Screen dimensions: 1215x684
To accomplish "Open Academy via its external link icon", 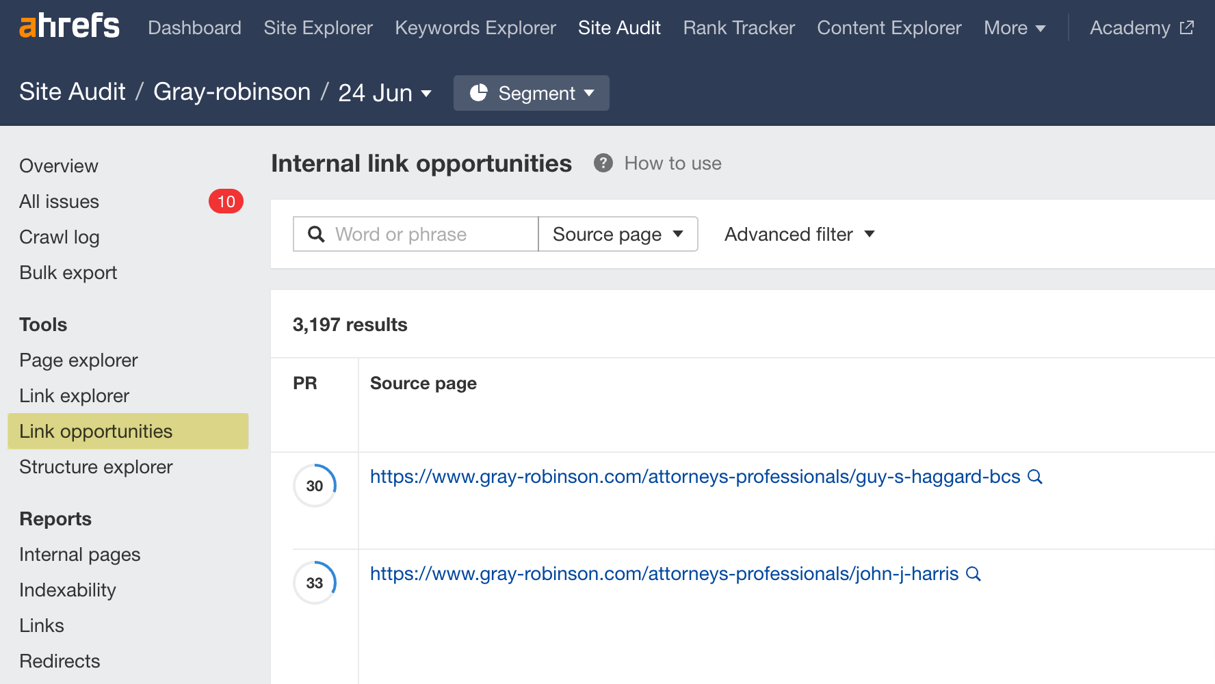I will (x=1188, y=27).
